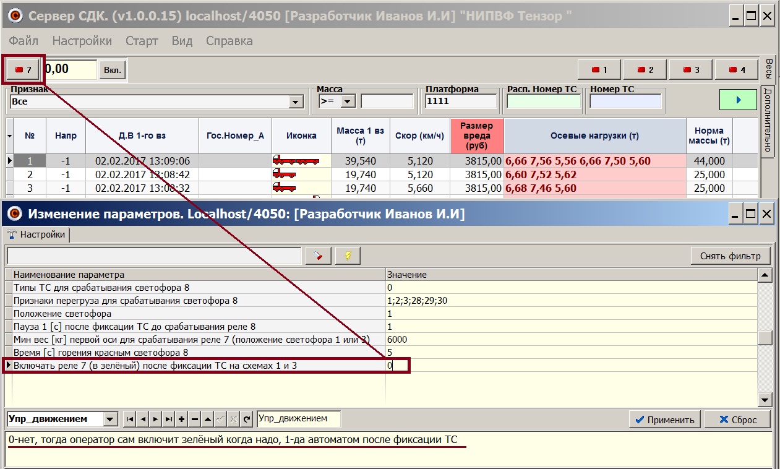Toggle traffic light relay 7 button
Image resolution: width=780 pixels, height=469 pixels.
(x=23, y=69)
